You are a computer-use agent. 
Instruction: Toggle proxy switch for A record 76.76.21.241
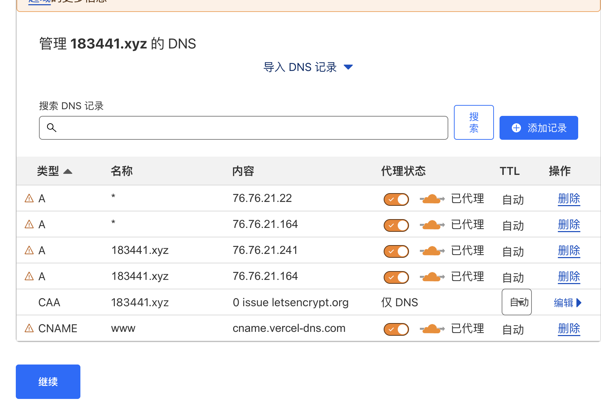pos(396,251)
